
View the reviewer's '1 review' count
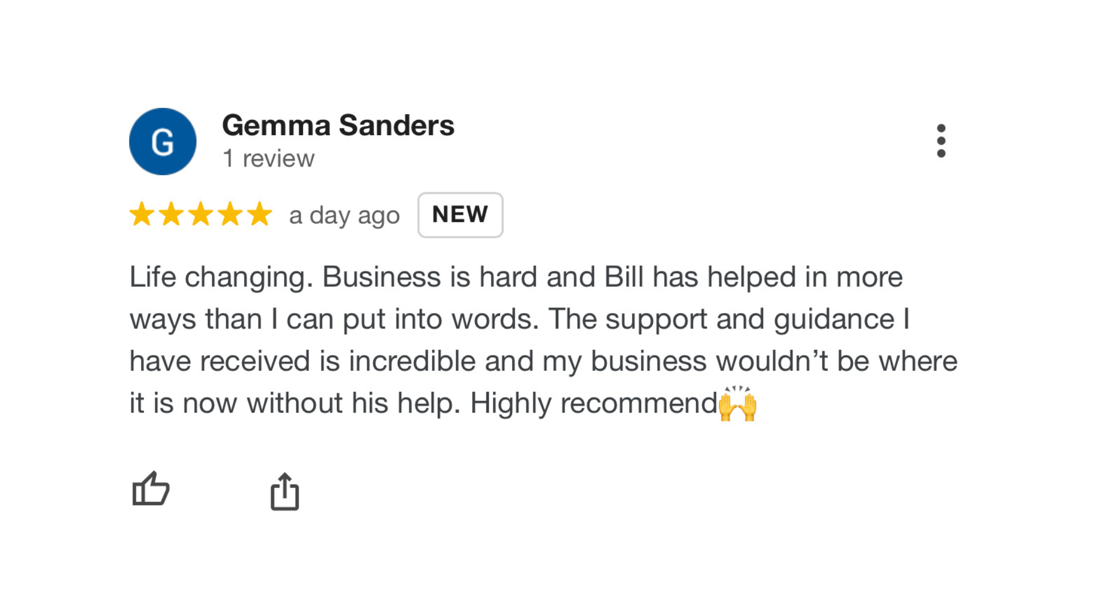pos(268,159)
